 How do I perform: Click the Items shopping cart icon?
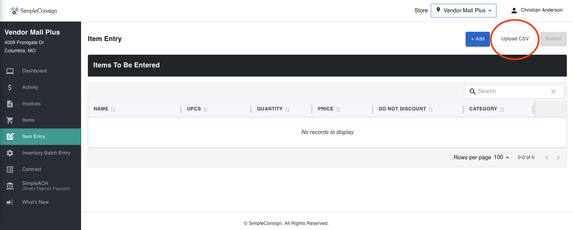point(10,120)
